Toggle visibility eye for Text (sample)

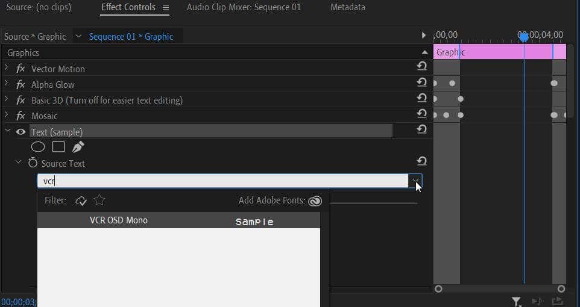(20, 132)
